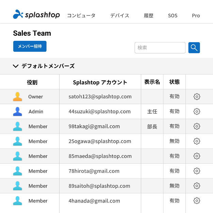This screenshot has height=213, width=213.
Task: Click the avatar icon for 78hirota@gmail.com
Action: [x=18, y=171]
